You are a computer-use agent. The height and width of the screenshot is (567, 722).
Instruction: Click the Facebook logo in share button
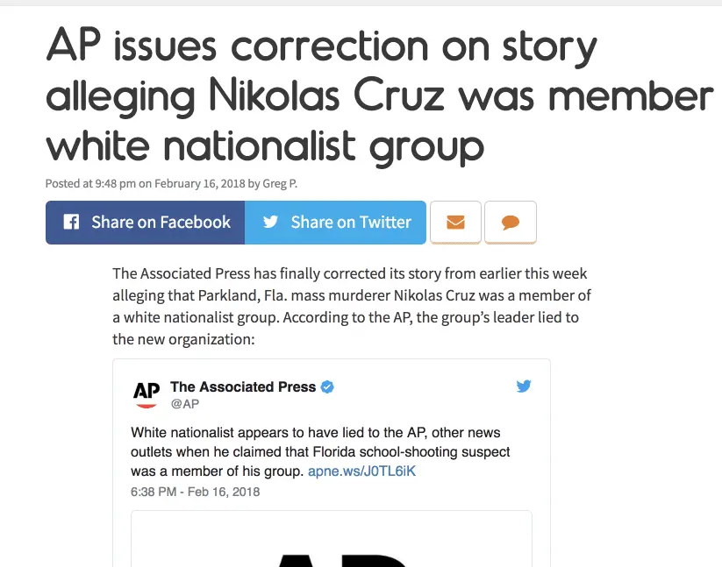point(71,223)
